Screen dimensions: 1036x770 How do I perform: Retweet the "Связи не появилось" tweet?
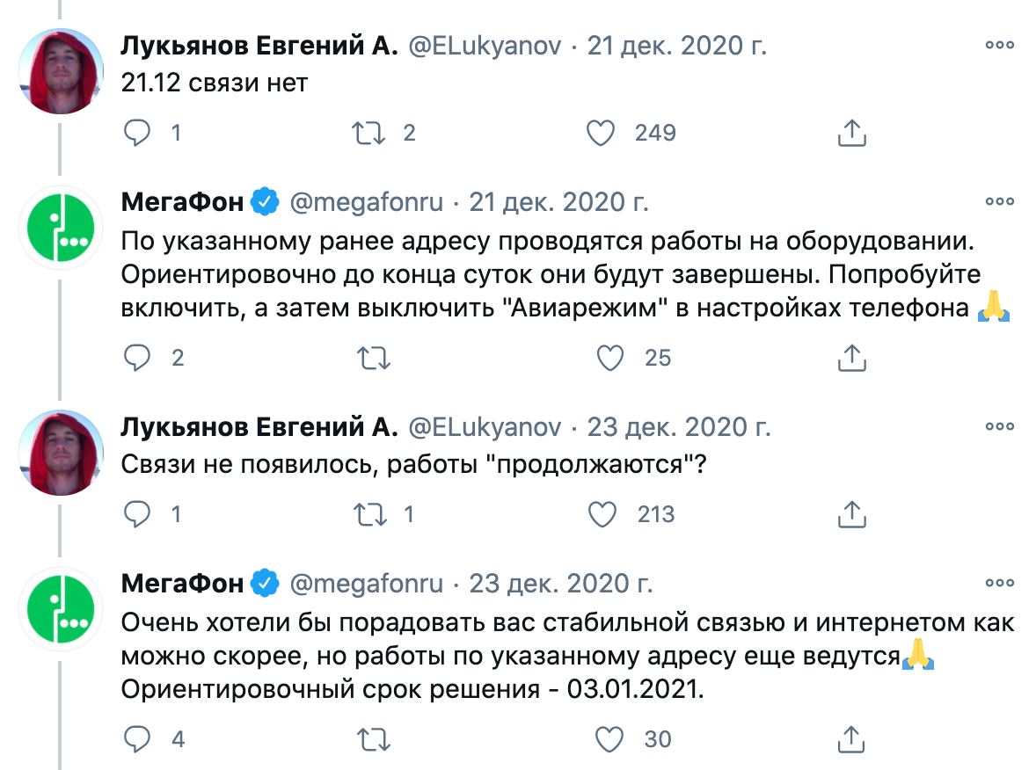(x=368, y=514)
